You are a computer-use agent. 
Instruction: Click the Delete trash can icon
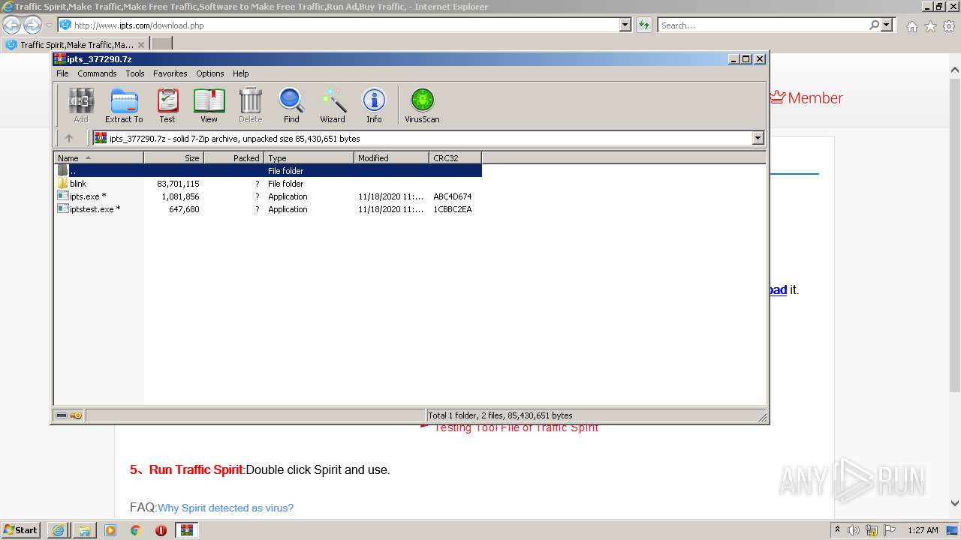[250, 105]
